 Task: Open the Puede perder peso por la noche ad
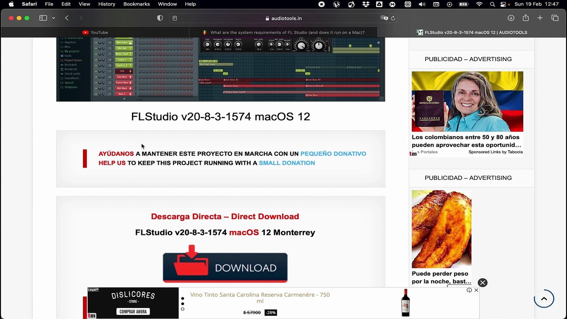point(441,277)
